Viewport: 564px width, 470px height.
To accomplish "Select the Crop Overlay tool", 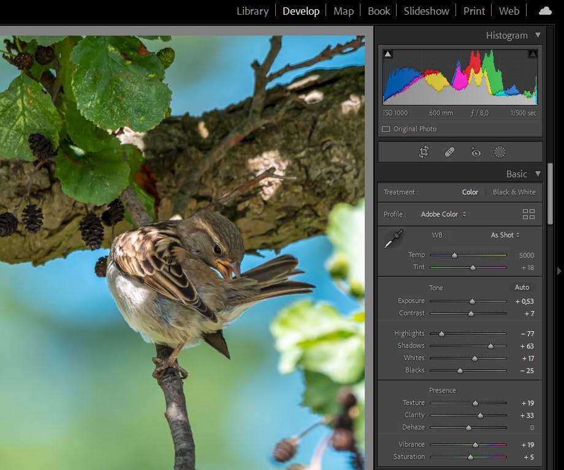I will pyautogui.click(x=424, y=152).
